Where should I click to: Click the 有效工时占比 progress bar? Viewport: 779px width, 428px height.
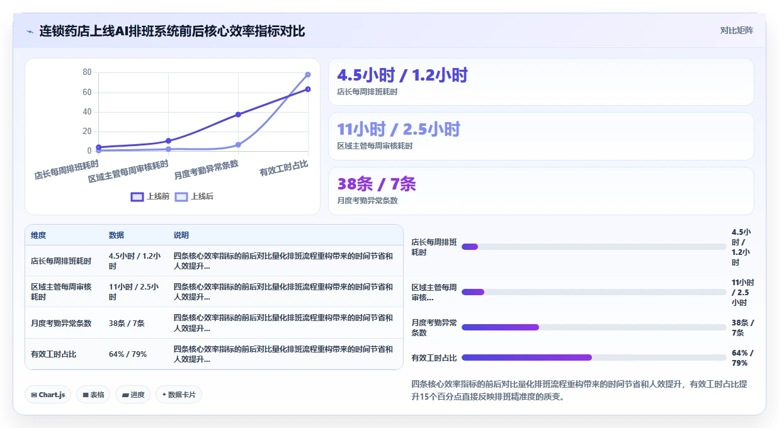point(594,358)
